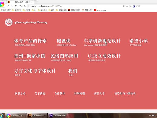Open the first bookmark folder ending in 素材
This screenshot has width=157, height=118.
[x=5, y=10]
